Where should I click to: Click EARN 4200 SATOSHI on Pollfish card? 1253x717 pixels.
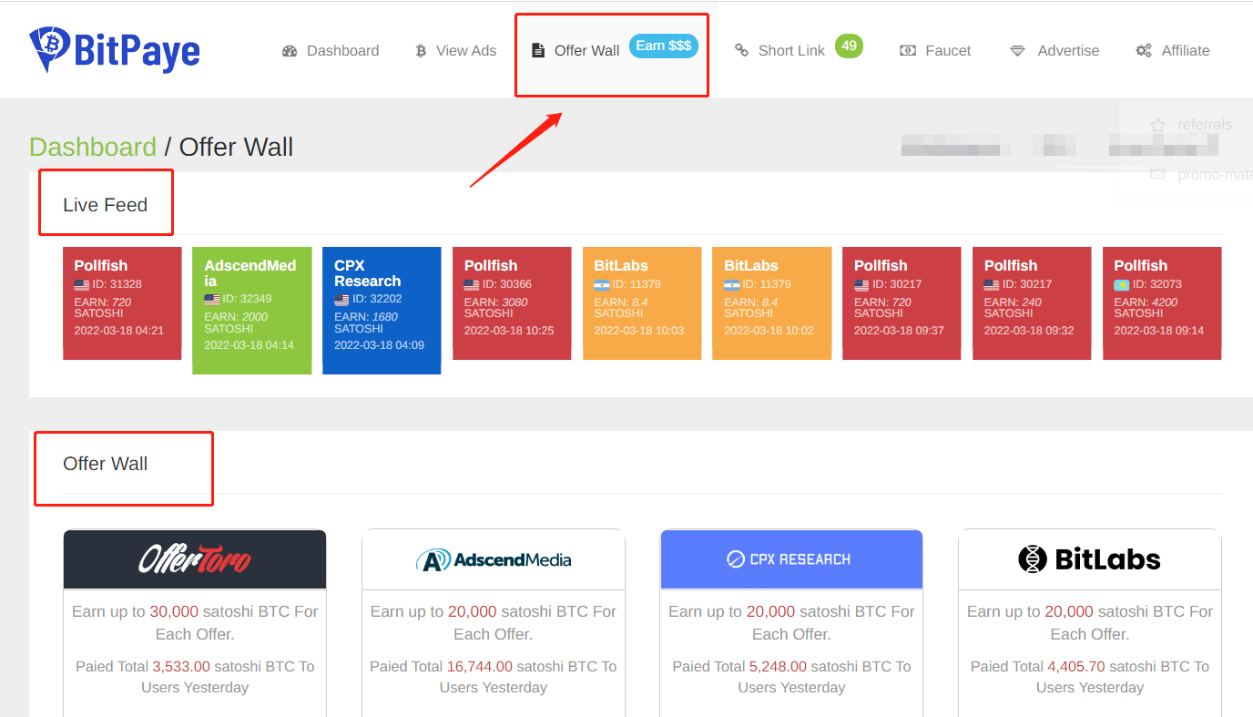tap(1146, 308)
